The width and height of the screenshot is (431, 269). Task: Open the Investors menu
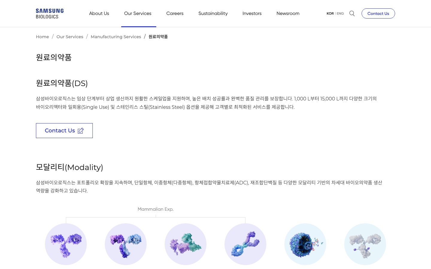[252, 13]
